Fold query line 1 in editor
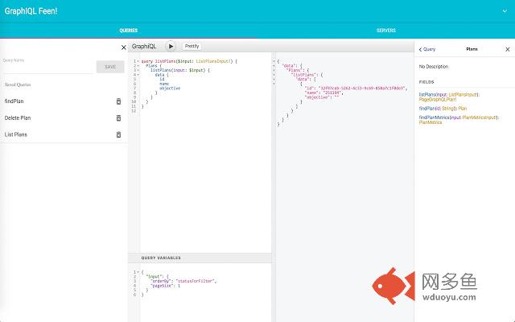The width and height of the screenshot is (515, 322). (138, 61)
